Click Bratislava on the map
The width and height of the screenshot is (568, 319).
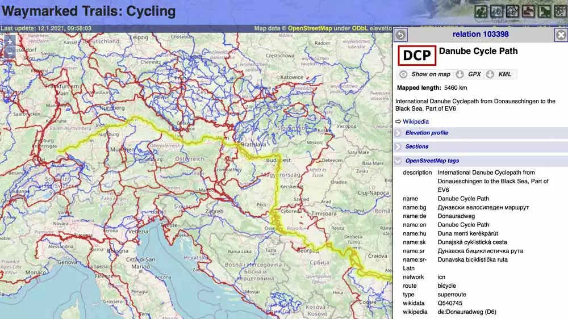click(253, 145)
